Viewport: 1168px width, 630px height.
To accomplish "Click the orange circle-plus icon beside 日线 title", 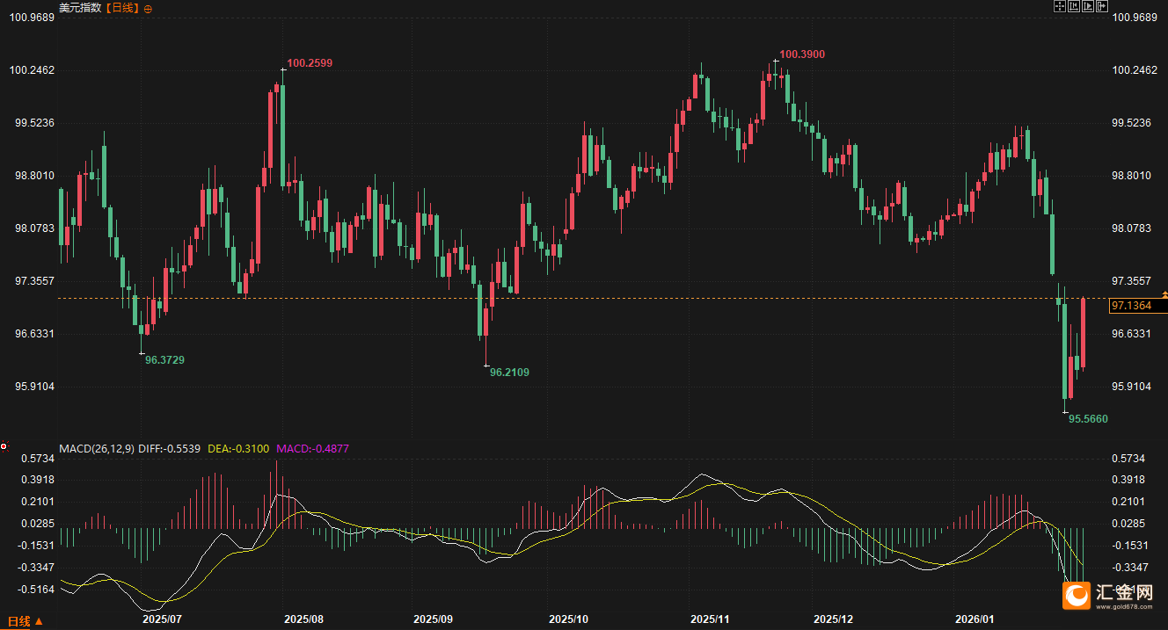I will [x=147, y=9].
